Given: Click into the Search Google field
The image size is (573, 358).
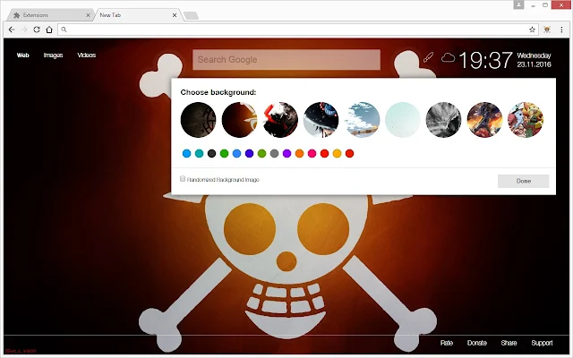Looking at the screenshot, I should pyautogui.click(x=286, y=60).
